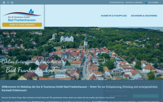The image size is (163, 102).
Task: Open KONTAKT & ANFAHRT link
Action: [134, 2]
